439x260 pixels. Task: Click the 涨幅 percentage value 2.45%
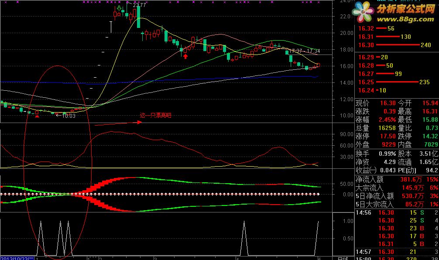[x=387, y=120]
